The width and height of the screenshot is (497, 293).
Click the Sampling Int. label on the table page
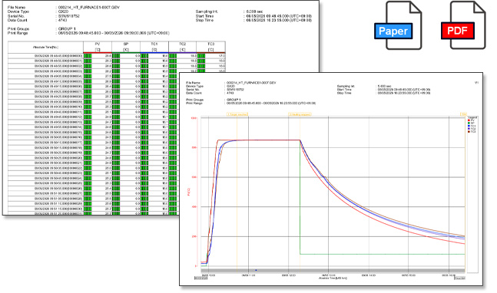[x=207, y=12]
